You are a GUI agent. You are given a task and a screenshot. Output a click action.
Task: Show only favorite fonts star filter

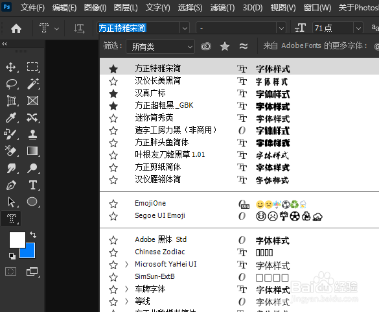pyautogui.click(x=225, y=46)
